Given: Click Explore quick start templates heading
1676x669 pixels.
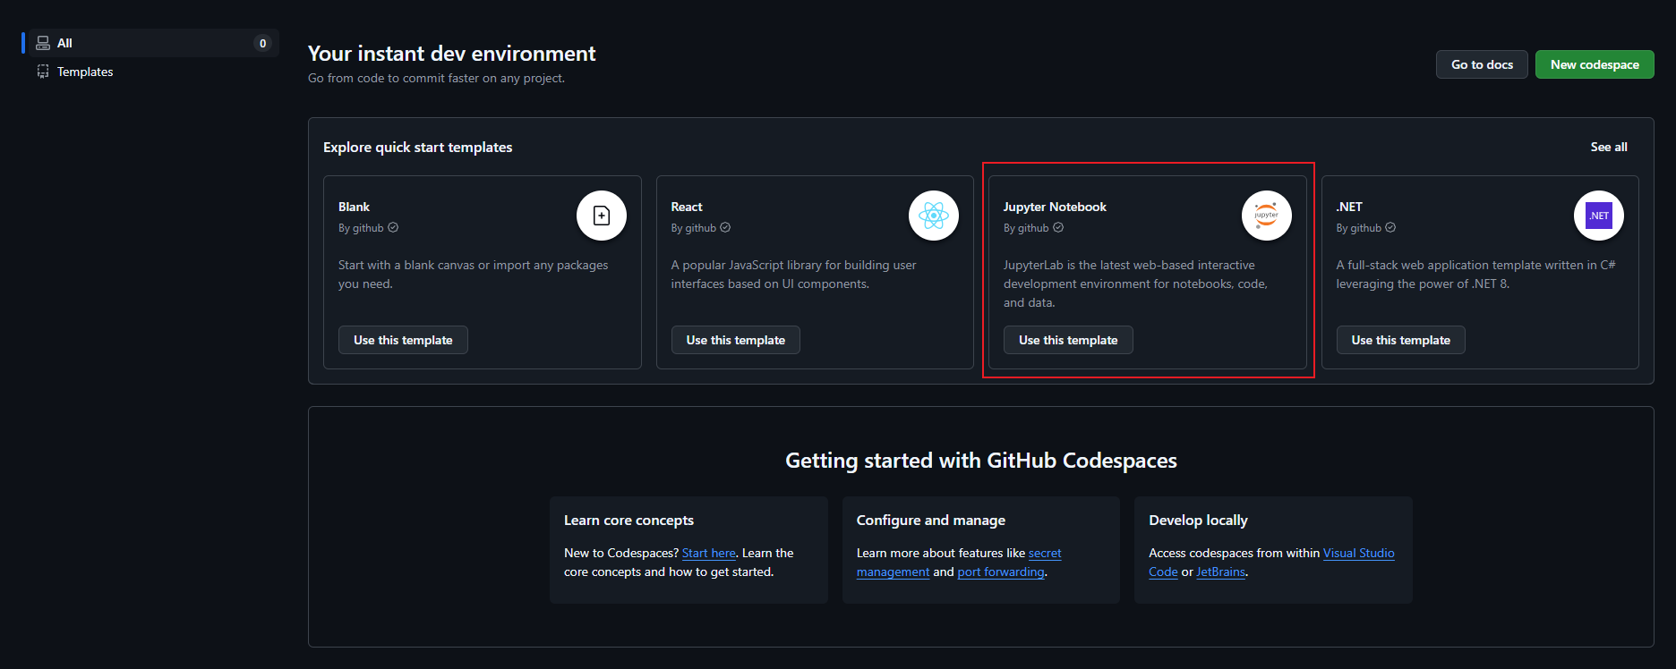Looking at the screenshot, I should [418, 148].
